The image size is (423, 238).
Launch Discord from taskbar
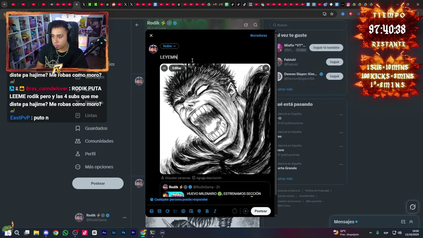coord(46,233)
